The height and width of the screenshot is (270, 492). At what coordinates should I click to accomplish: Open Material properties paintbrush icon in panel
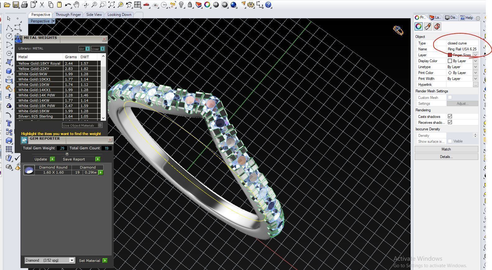coord(428,26)
